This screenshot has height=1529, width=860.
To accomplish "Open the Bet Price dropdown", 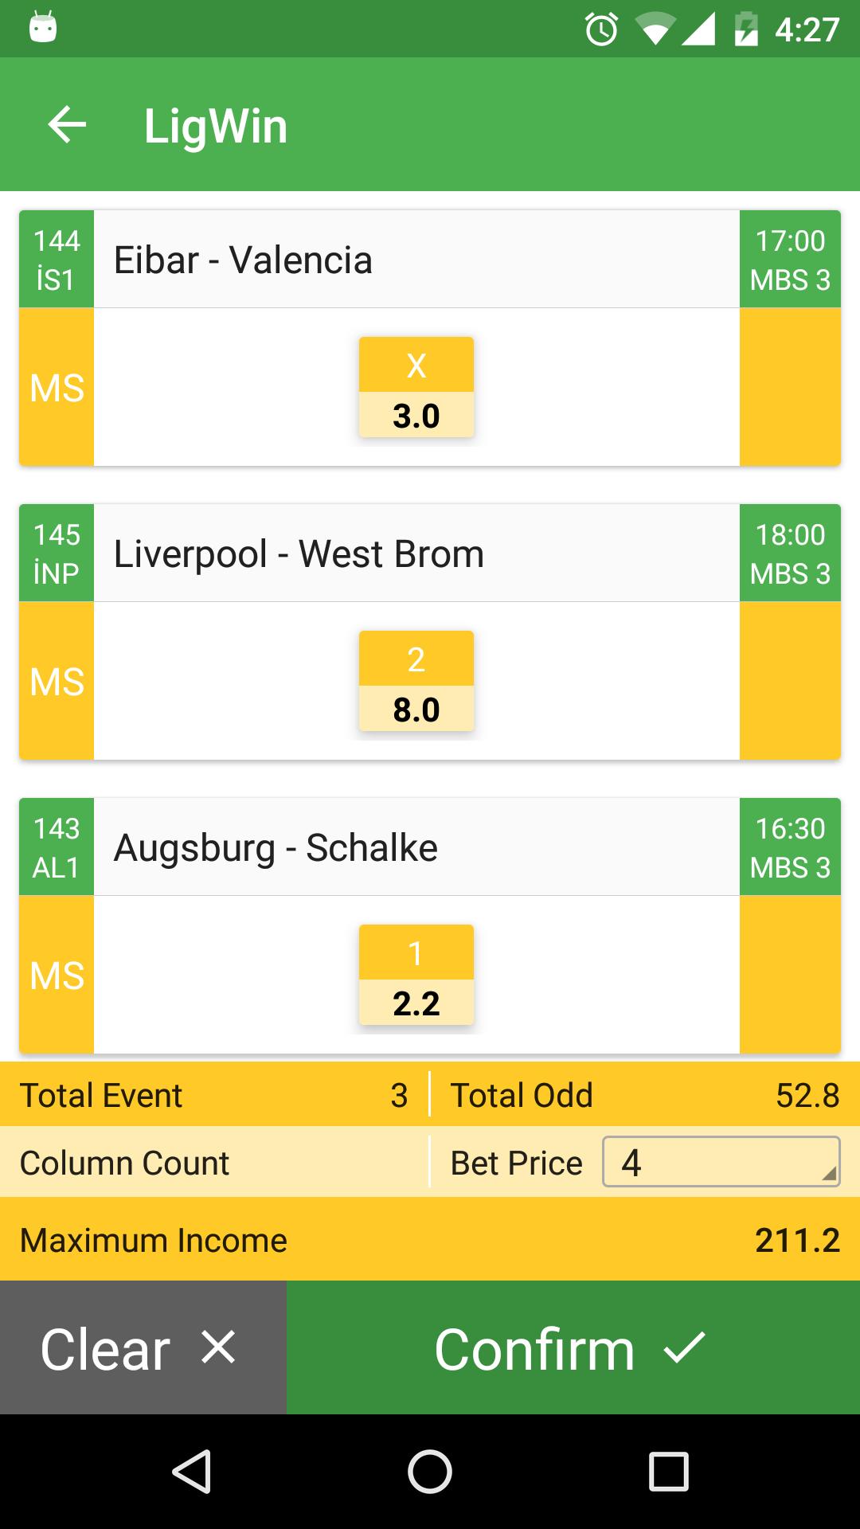I will (x=721, y=1162).
